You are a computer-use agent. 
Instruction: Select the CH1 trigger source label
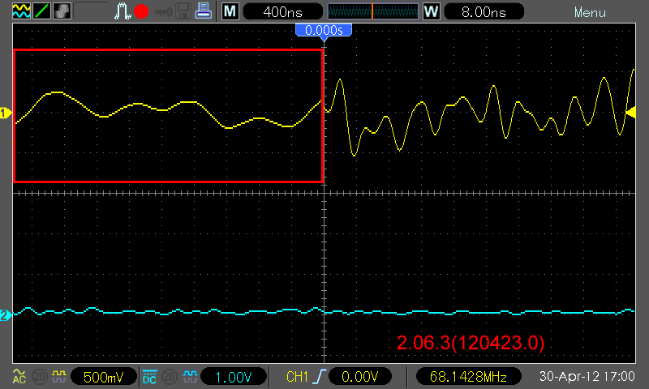(297, 377)
